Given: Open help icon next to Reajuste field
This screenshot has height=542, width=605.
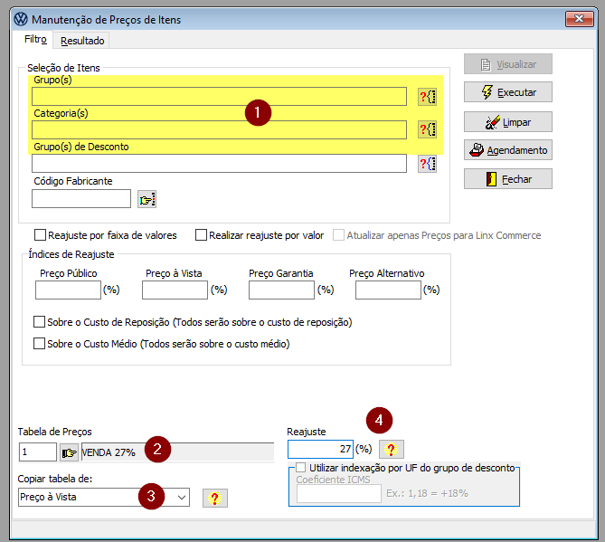Looking at the screenshot, I should pos(392,449).
